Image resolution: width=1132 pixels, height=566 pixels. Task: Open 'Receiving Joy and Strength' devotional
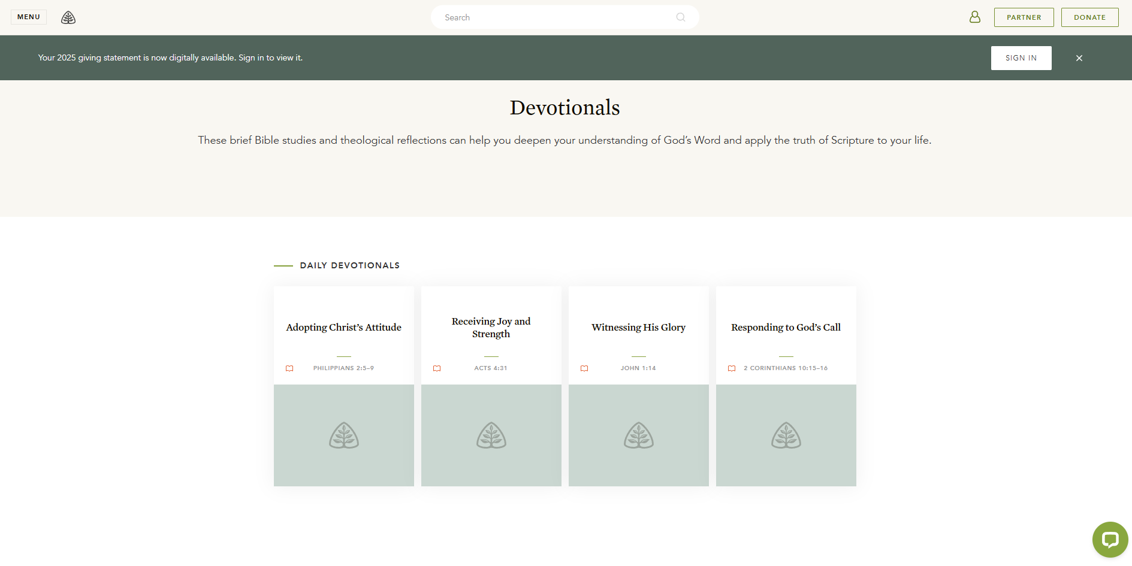491,328
